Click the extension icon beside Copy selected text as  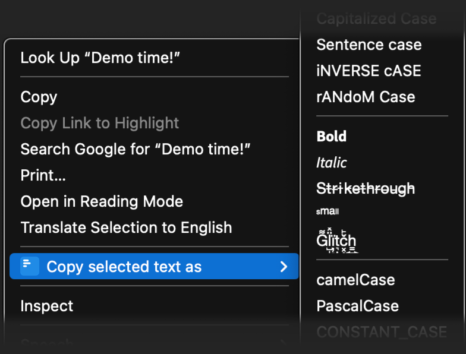(x=30, y=267)
